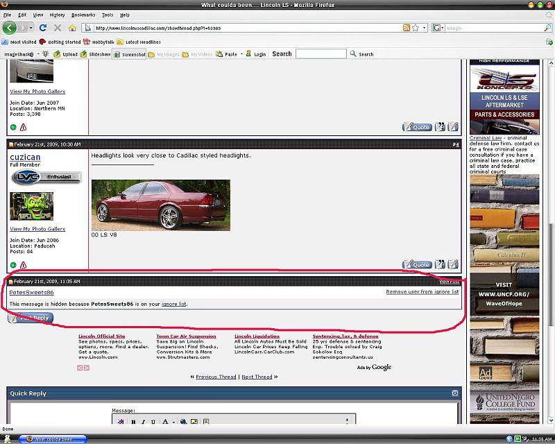
Task: Click the ImageShack toolbar Search input field
Action: pyautogui.click(x=321, y=54)
